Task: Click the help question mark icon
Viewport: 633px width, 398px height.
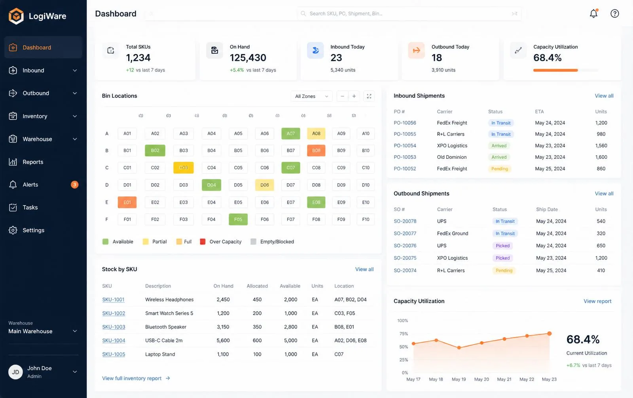Action: click(x=614, y=13)
